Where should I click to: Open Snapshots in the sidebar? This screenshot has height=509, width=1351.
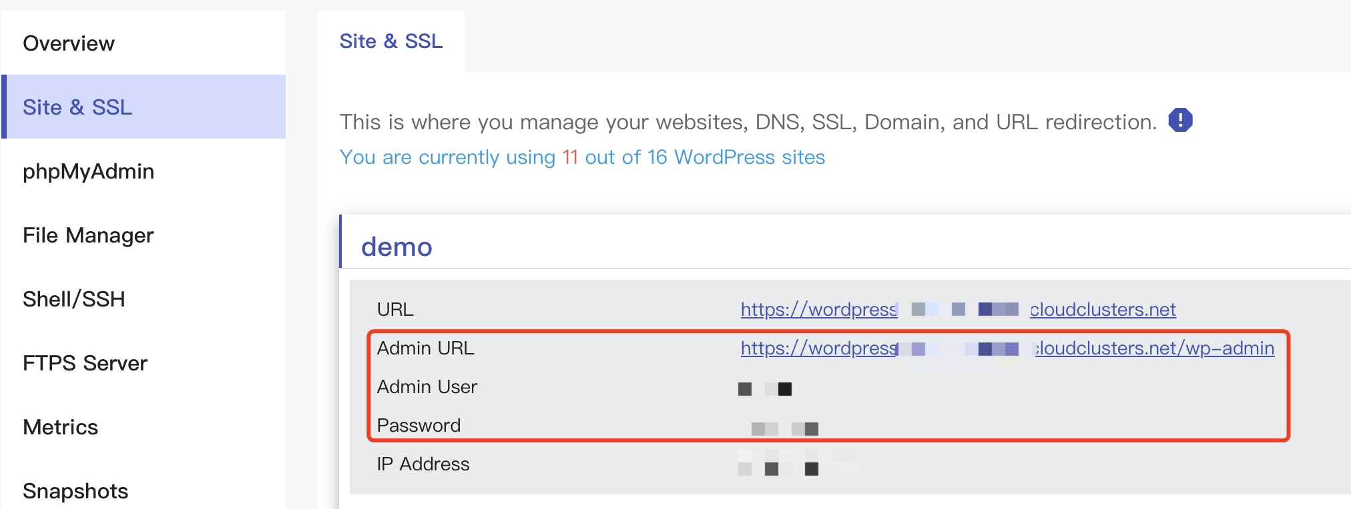tap(75, 491)
